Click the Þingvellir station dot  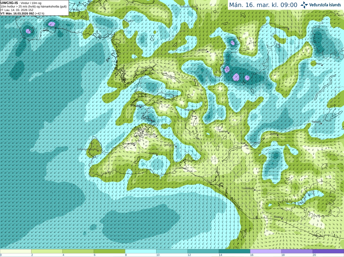(193, 111)
